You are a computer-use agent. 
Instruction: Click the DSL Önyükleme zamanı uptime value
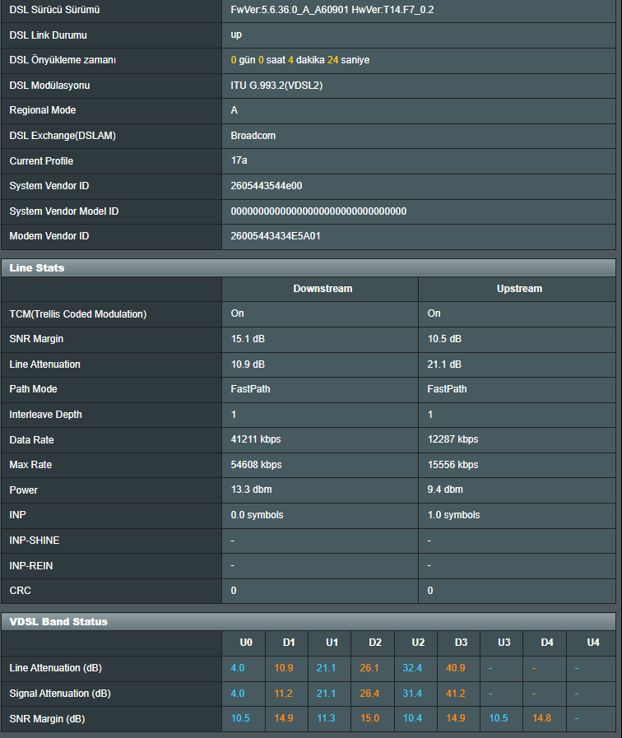[x=300, y=60]
